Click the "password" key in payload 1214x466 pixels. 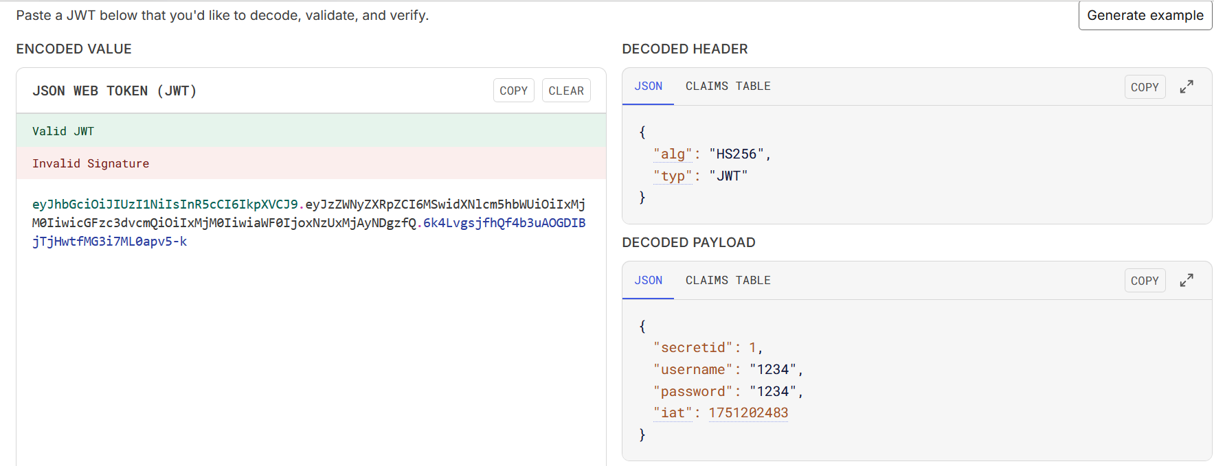693,391
